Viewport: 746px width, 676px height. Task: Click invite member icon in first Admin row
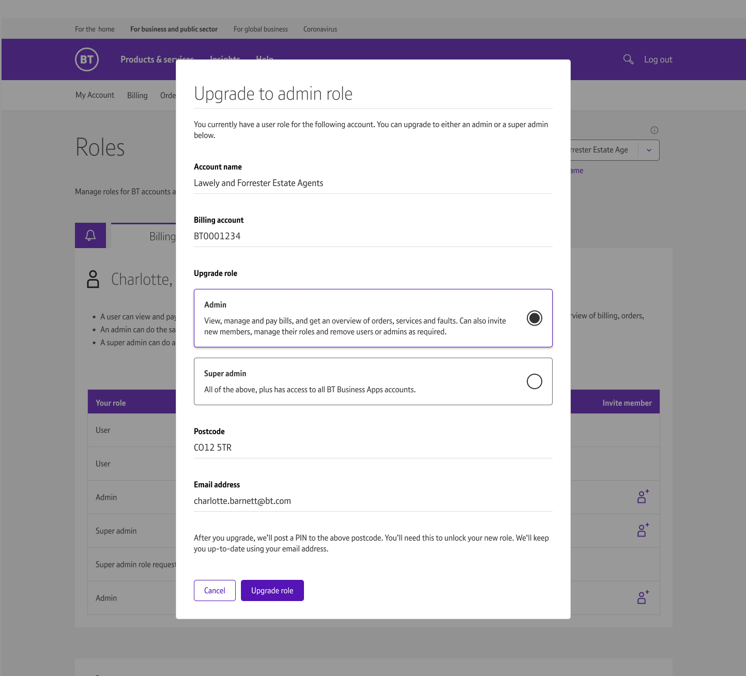coord(643,497)
